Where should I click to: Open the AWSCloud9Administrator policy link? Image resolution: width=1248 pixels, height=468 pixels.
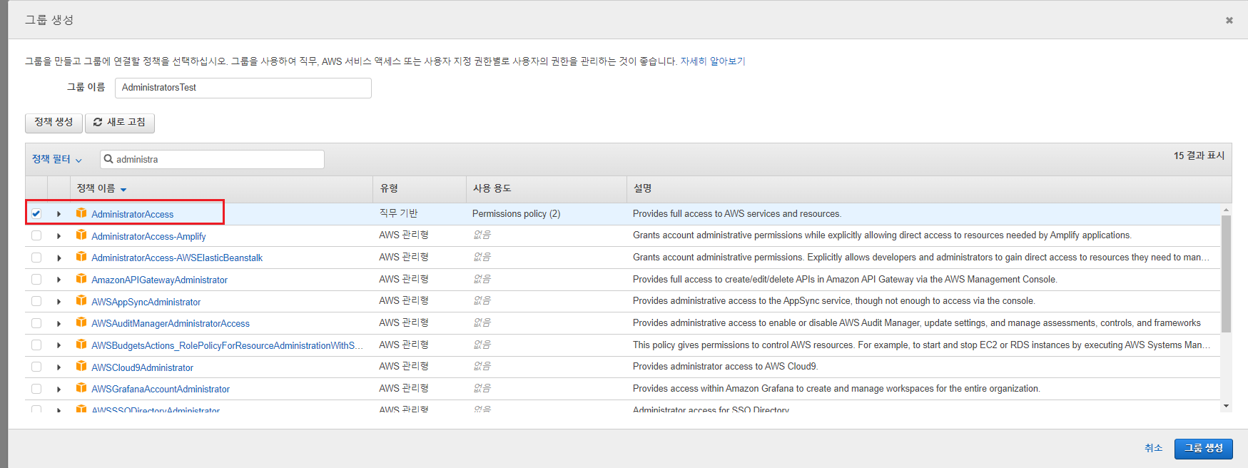click(142, 367)
